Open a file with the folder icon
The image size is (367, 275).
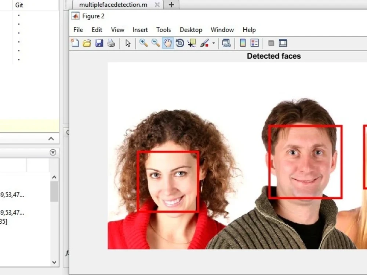tap(87, 43)
